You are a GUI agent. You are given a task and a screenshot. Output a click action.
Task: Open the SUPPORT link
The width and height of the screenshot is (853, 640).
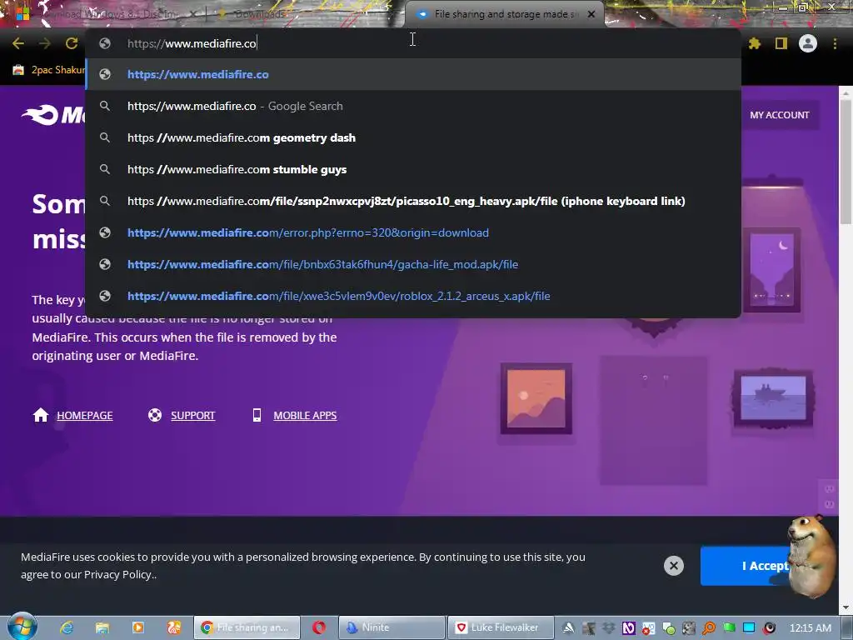[193, 415]
